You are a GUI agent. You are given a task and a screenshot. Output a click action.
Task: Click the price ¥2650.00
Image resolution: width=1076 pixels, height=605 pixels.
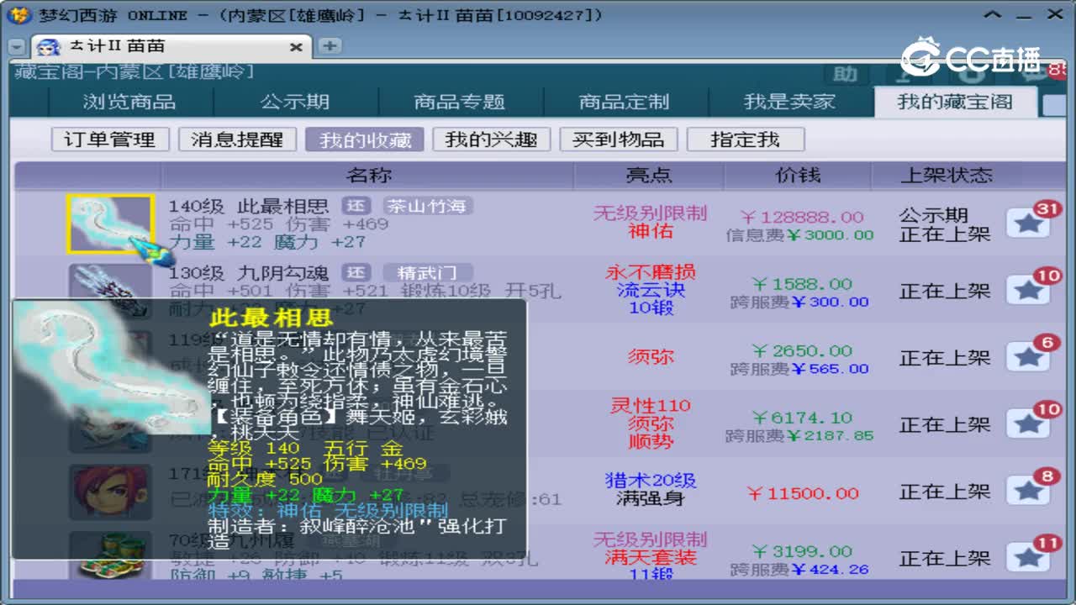[x=802, y=350]
